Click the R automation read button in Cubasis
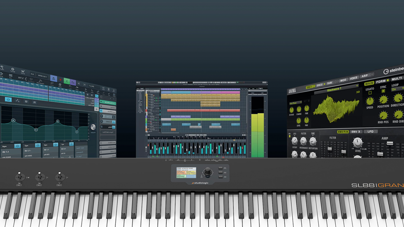This screenshot has height=227, width=404. [34, 102]
